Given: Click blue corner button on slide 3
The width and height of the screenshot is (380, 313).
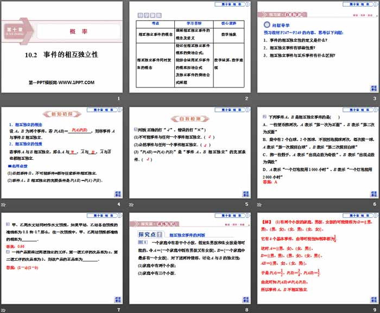Looking at the screenshot, I should tap(373, 87).
